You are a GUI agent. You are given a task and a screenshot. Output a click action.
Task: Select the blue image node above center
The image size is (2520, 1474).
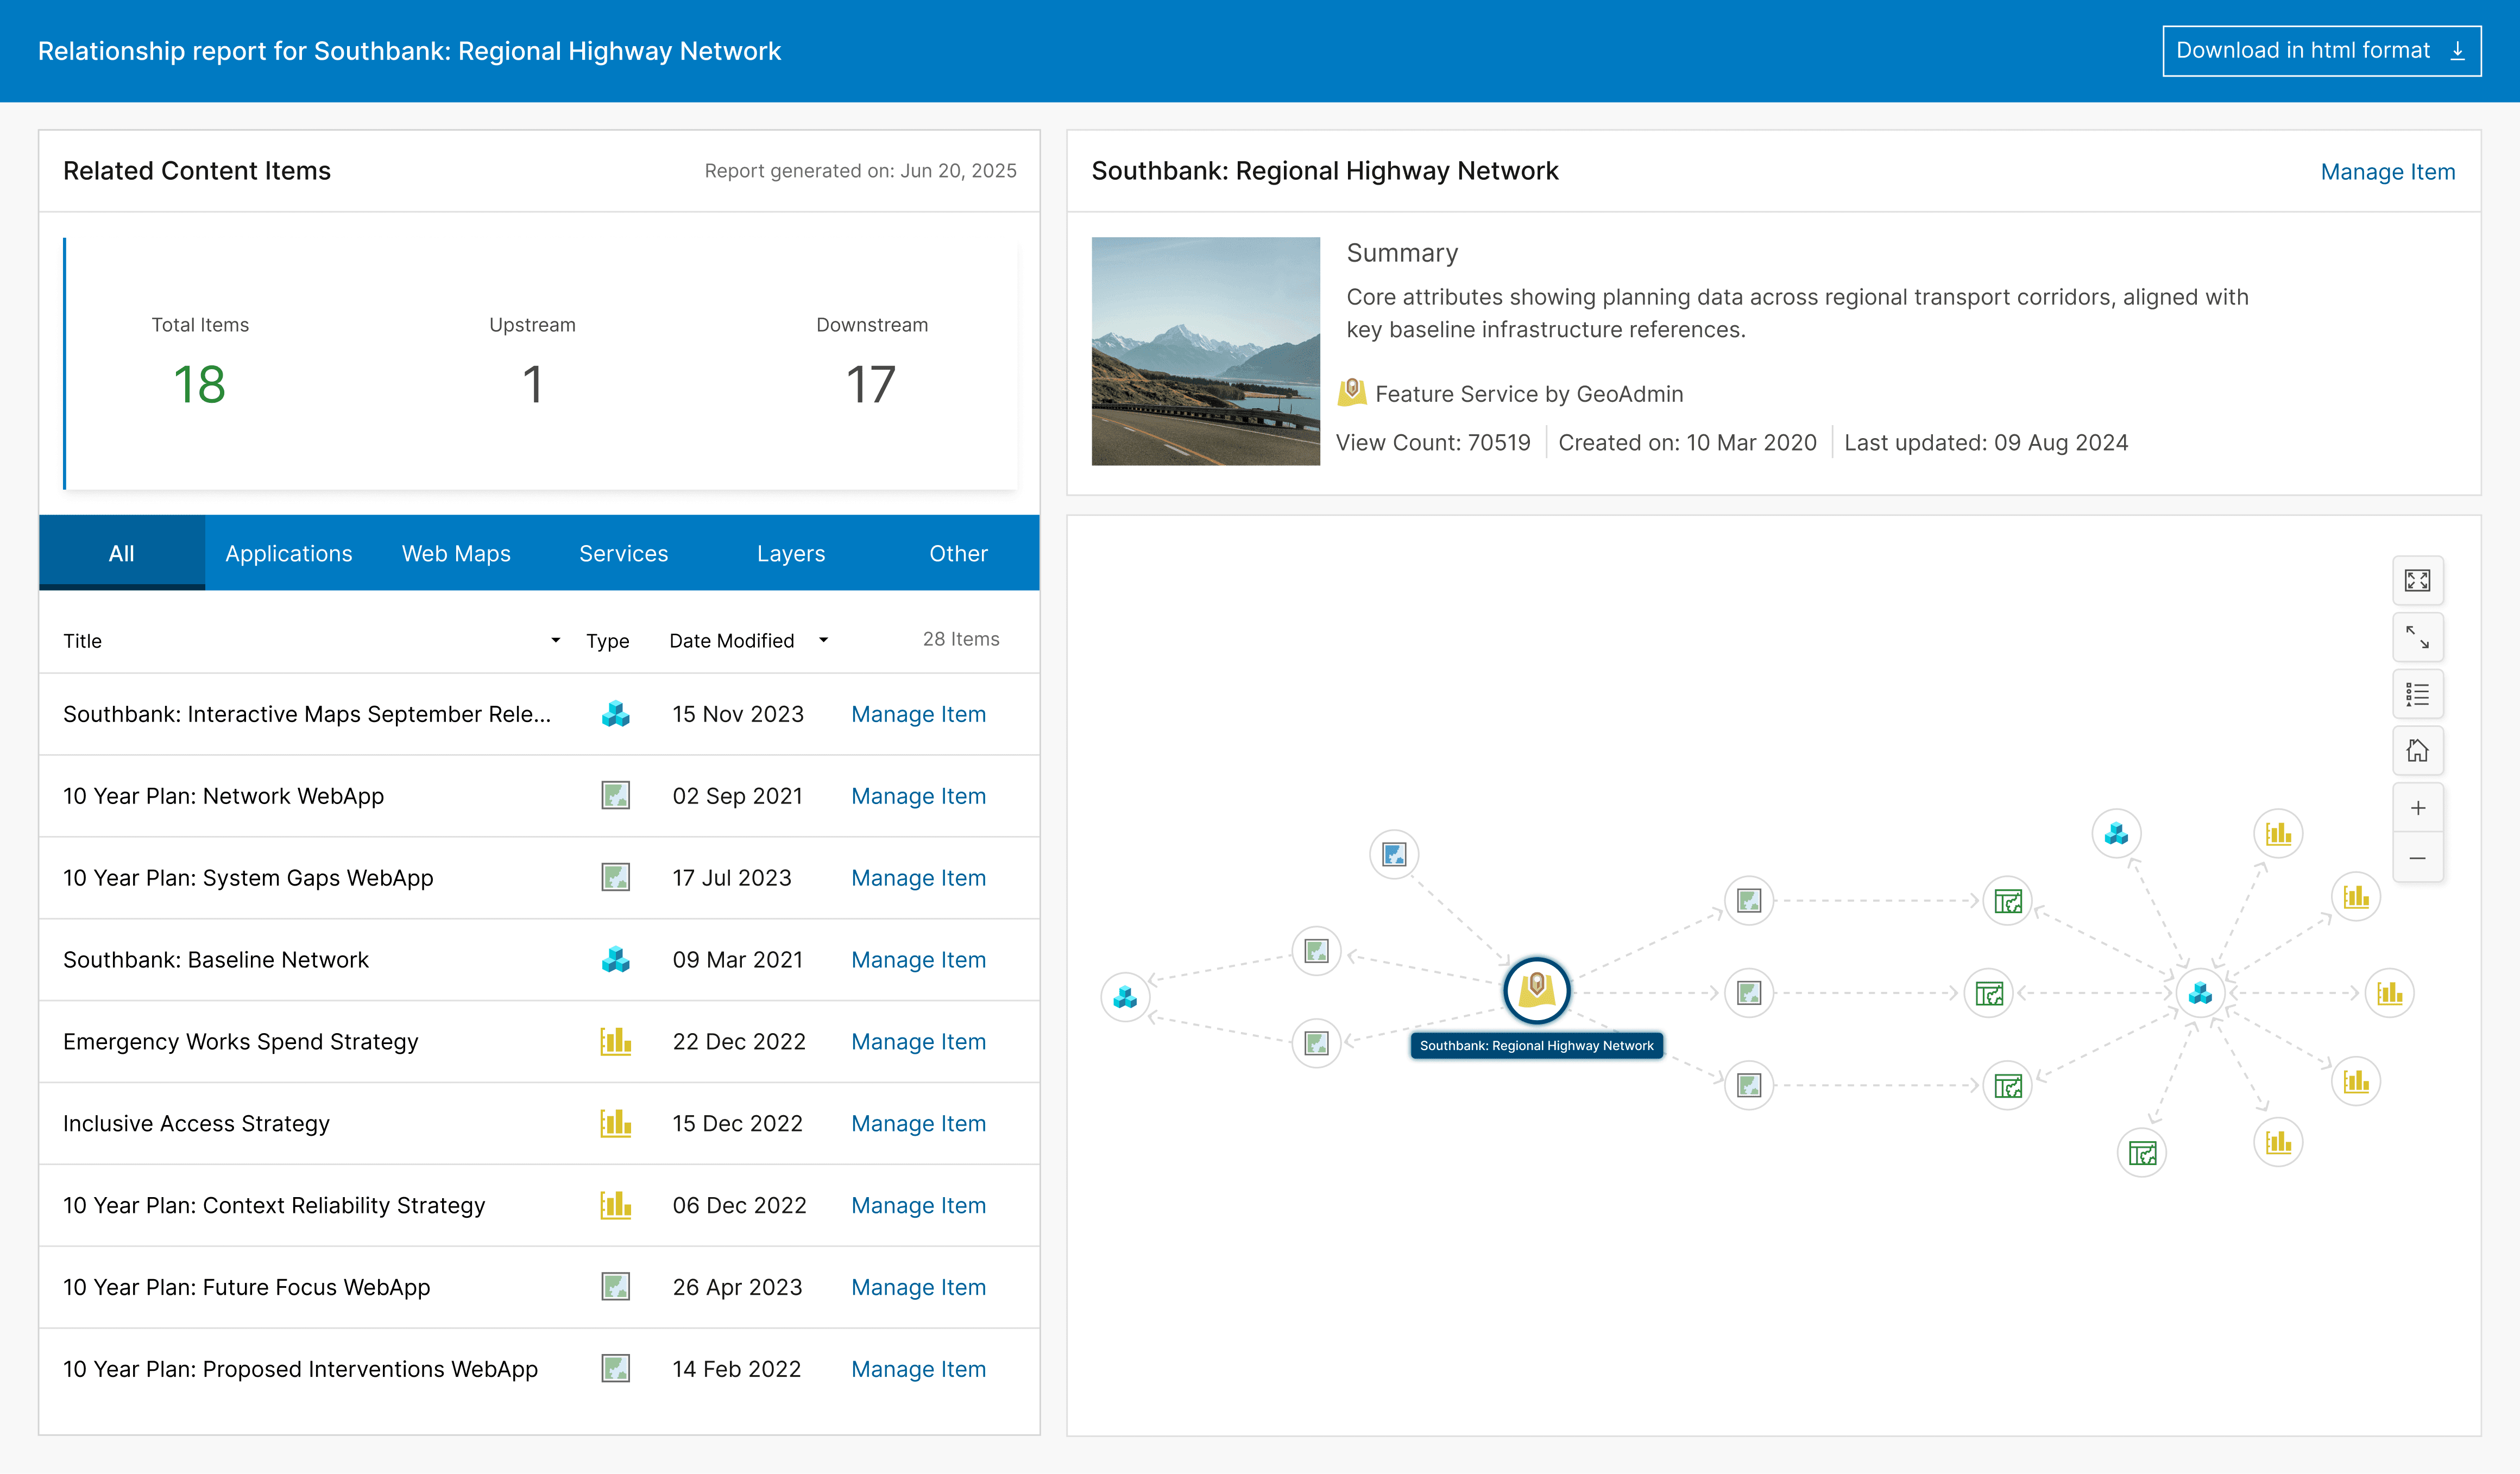point(1394,855)
